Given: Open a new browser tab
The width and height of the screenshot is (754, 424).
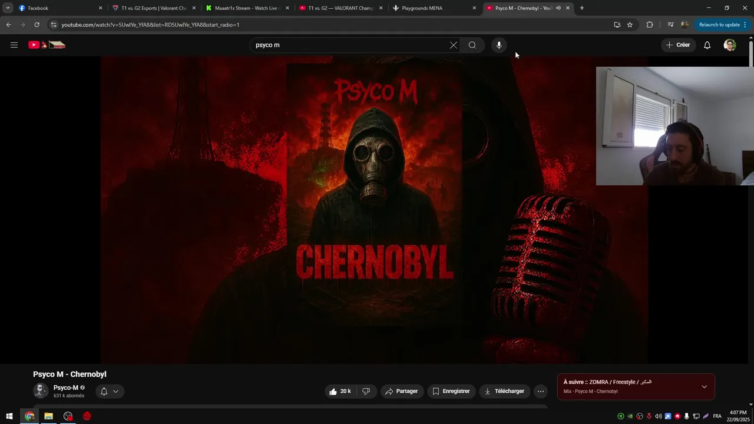Looking at the screenshot, I should [x=582, y=8].
